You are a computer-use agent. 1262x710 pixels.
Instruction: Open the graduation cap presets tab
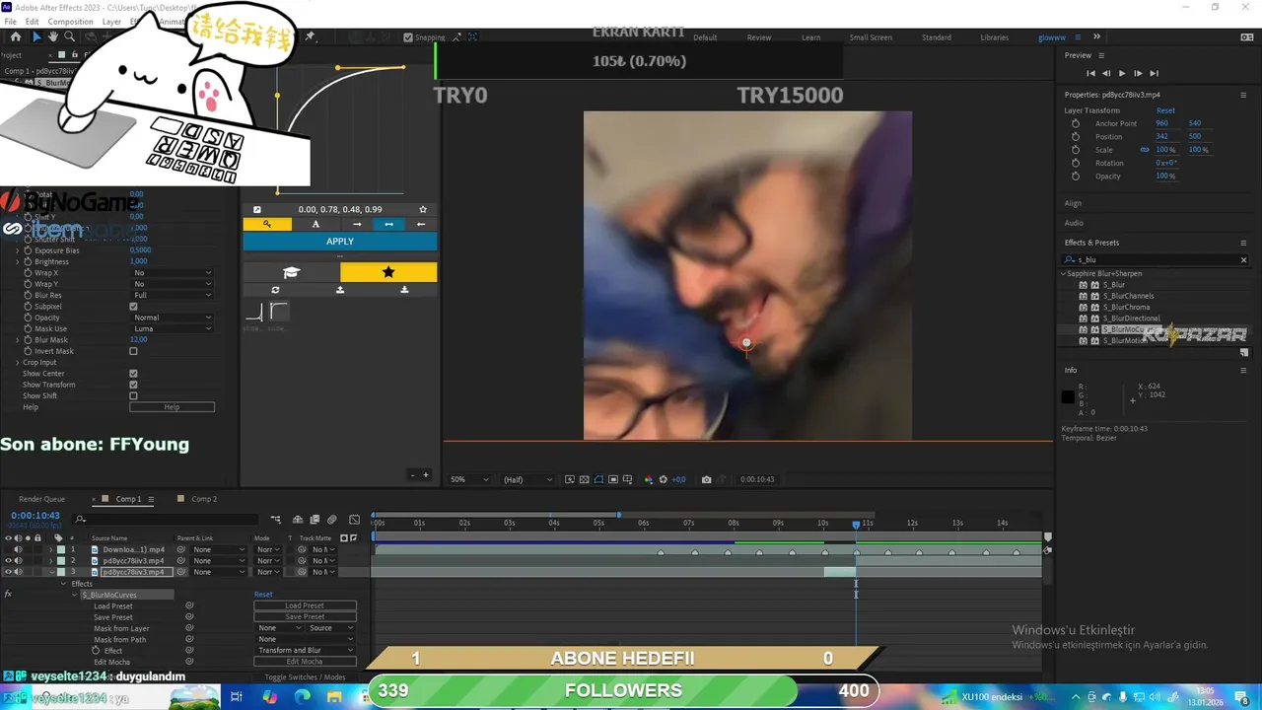coord(291,272)
